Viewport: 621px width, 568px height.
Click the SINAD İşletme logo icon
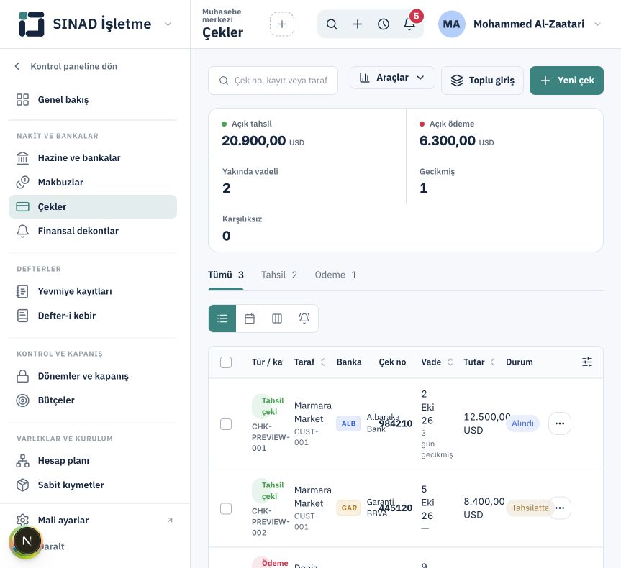pos(31,24)
